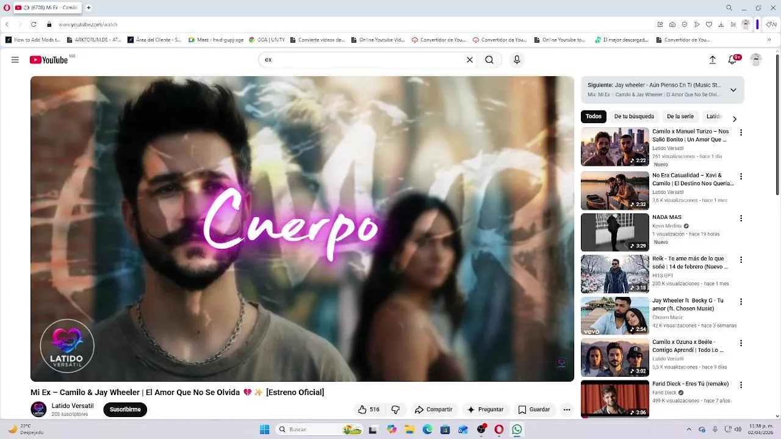Open the YouTube hamburger guide menu

15,60
